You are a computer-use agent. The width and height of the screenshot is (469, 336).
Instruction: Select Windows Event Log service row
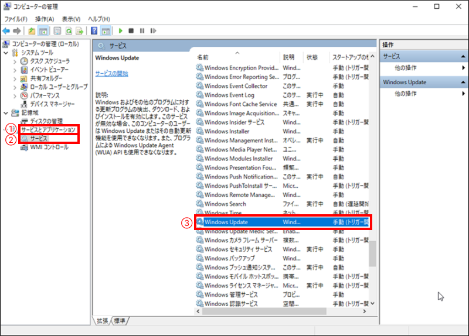[x=283, y=95]
